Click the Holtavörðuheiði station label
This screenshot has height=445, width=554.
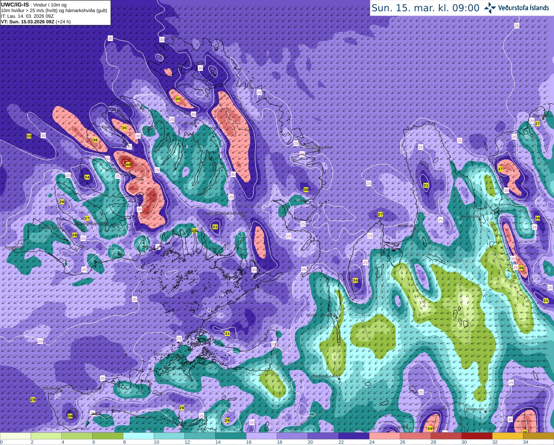tap(325, 376)
